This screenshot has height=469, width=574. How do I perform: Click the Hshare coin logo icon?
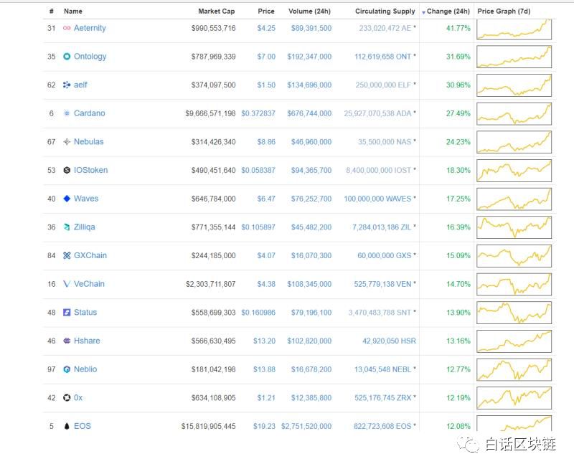click(67, 341)
